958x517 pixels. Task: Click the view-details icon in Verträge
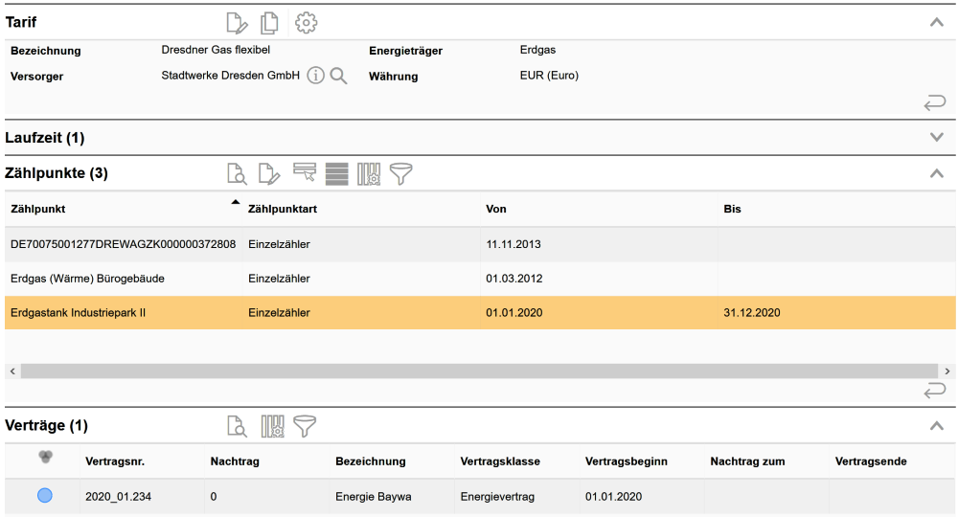(x=237, y=425)
